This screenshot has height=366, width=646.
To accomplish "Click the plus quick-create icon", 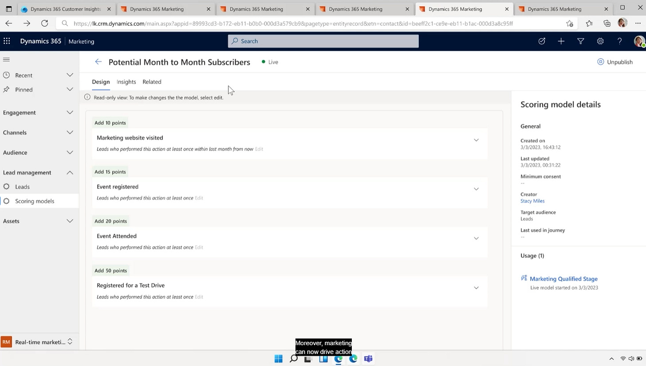I will [x=561, y=41].
